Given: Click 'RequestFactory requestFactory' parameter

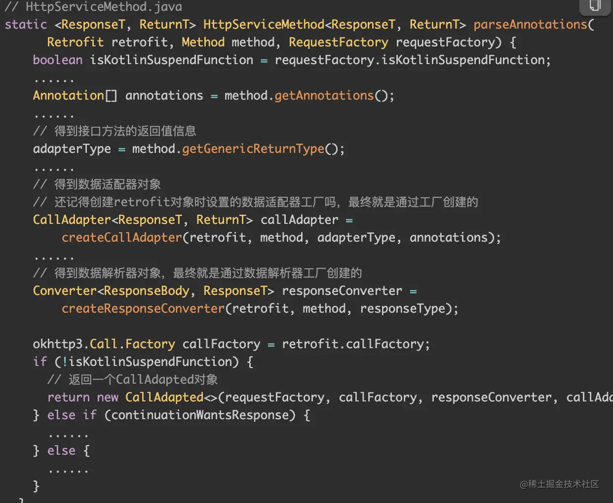Looking at the screenshot, I should (x=395, y=42).
